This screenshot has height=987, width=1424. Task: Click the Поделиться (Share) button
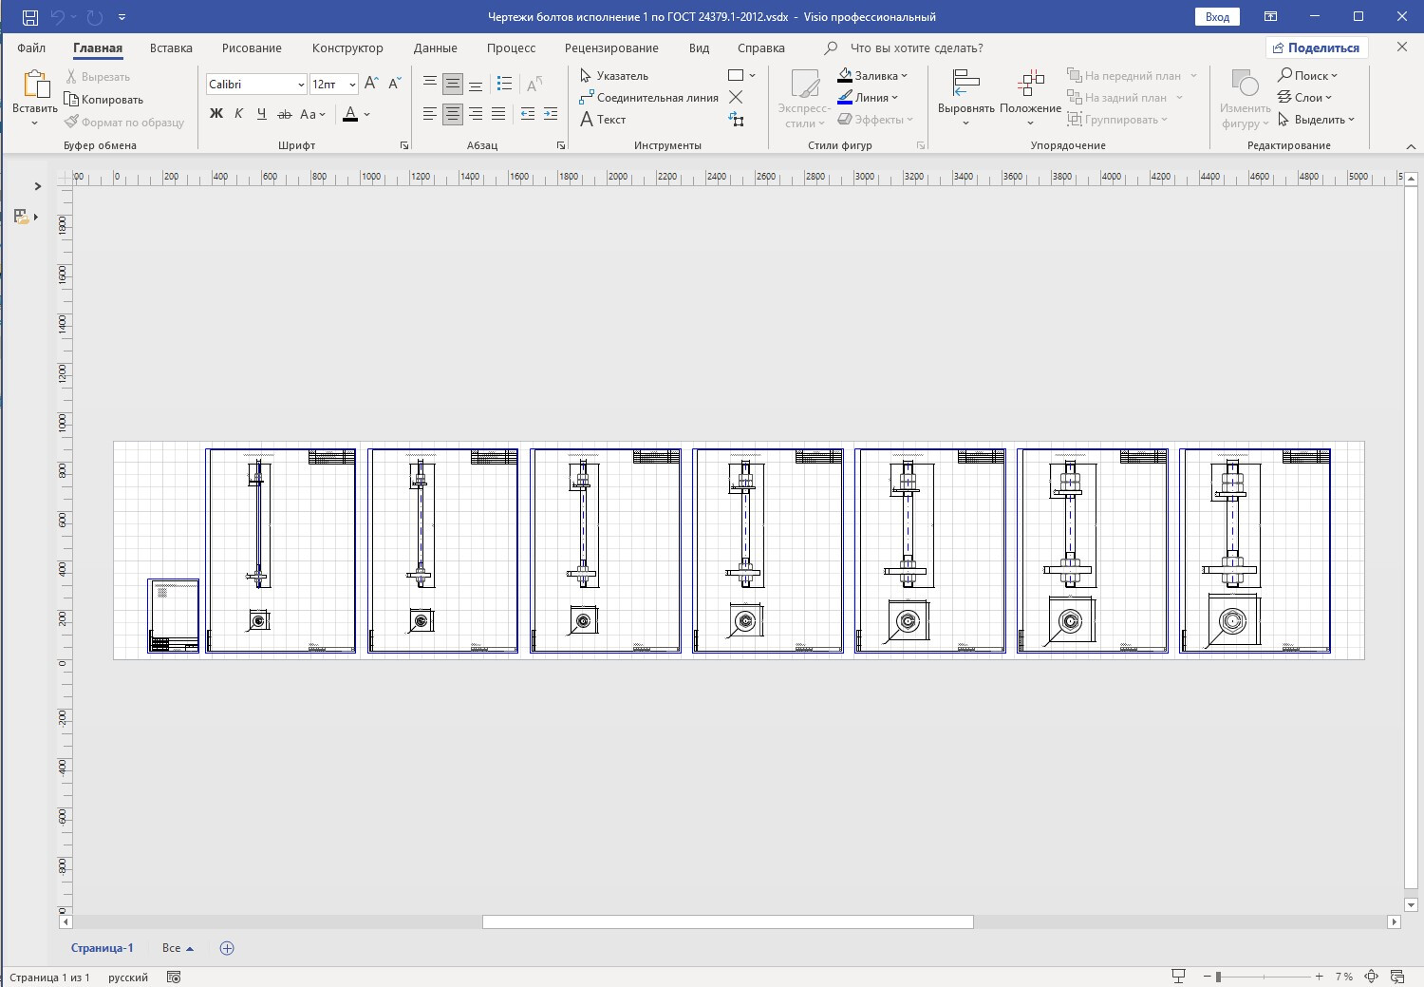point(1316,47)
